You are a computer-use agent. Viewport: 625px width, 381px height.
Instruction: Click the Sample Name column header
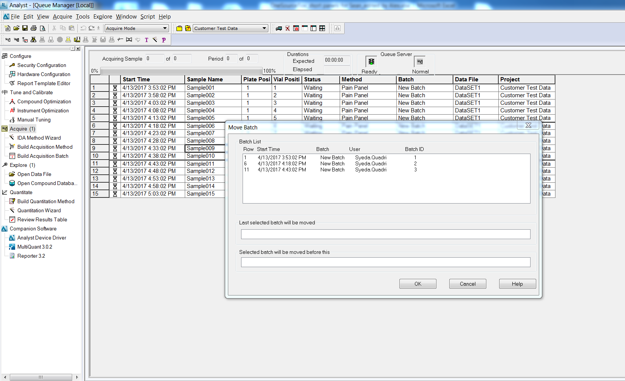pyautogui.click(x=213, y=79)
